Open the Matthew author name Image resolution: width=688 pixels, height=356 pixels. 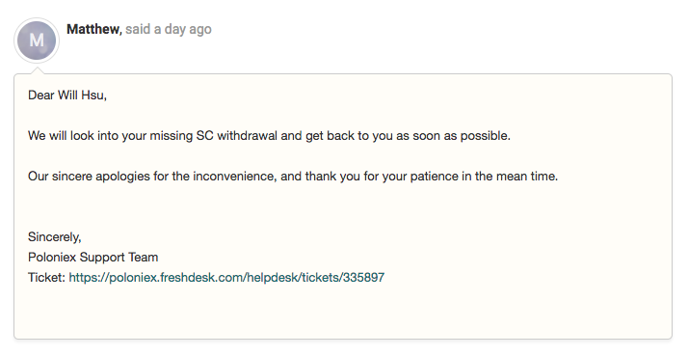[x=93, y=29]
